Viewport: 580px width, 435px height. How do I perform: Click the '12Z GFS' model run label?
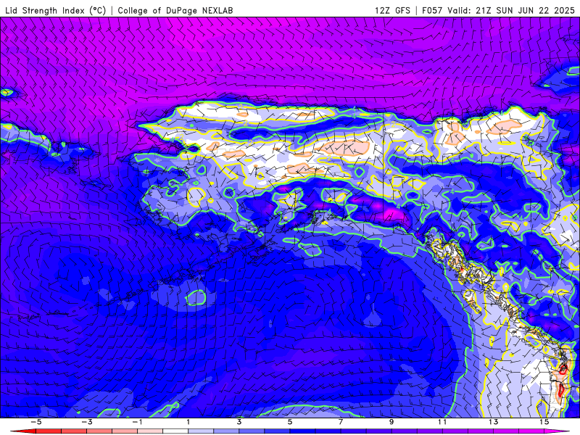click(x=392, y=10)
